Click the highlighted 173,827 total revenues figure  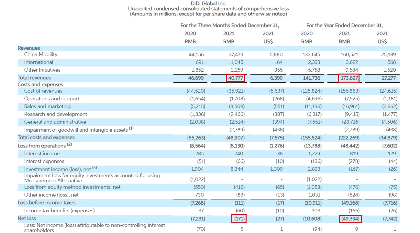(349, 78)
